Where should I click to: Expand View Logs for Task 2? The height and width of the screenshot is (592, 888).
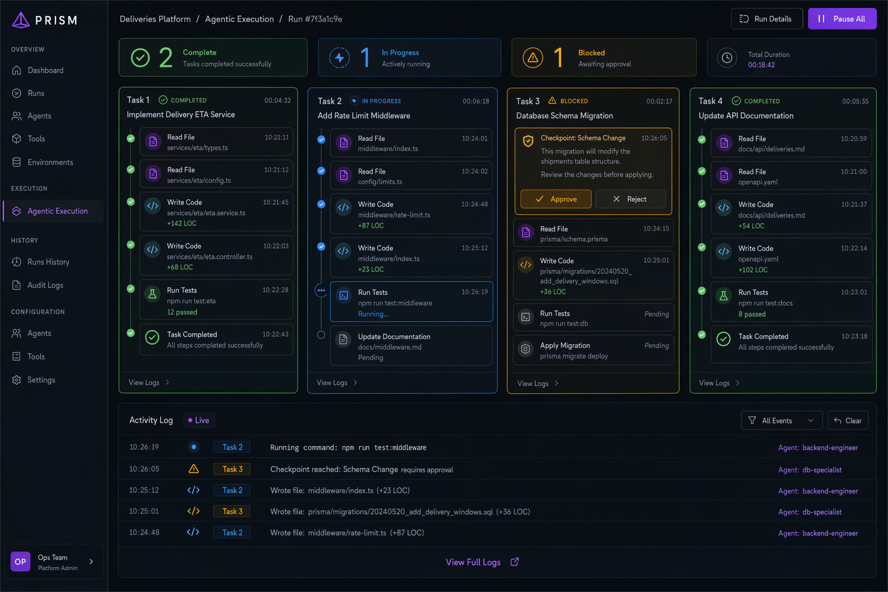click(x=337, y=383)
